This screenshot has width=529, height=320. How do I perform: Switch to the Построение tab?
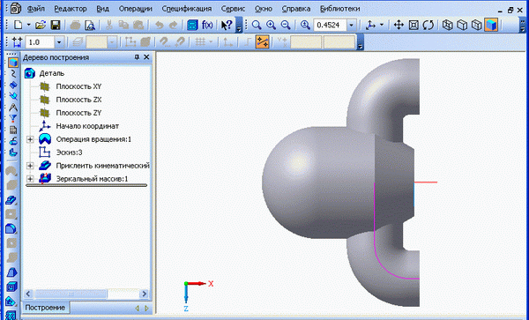[x=45, y=308]
